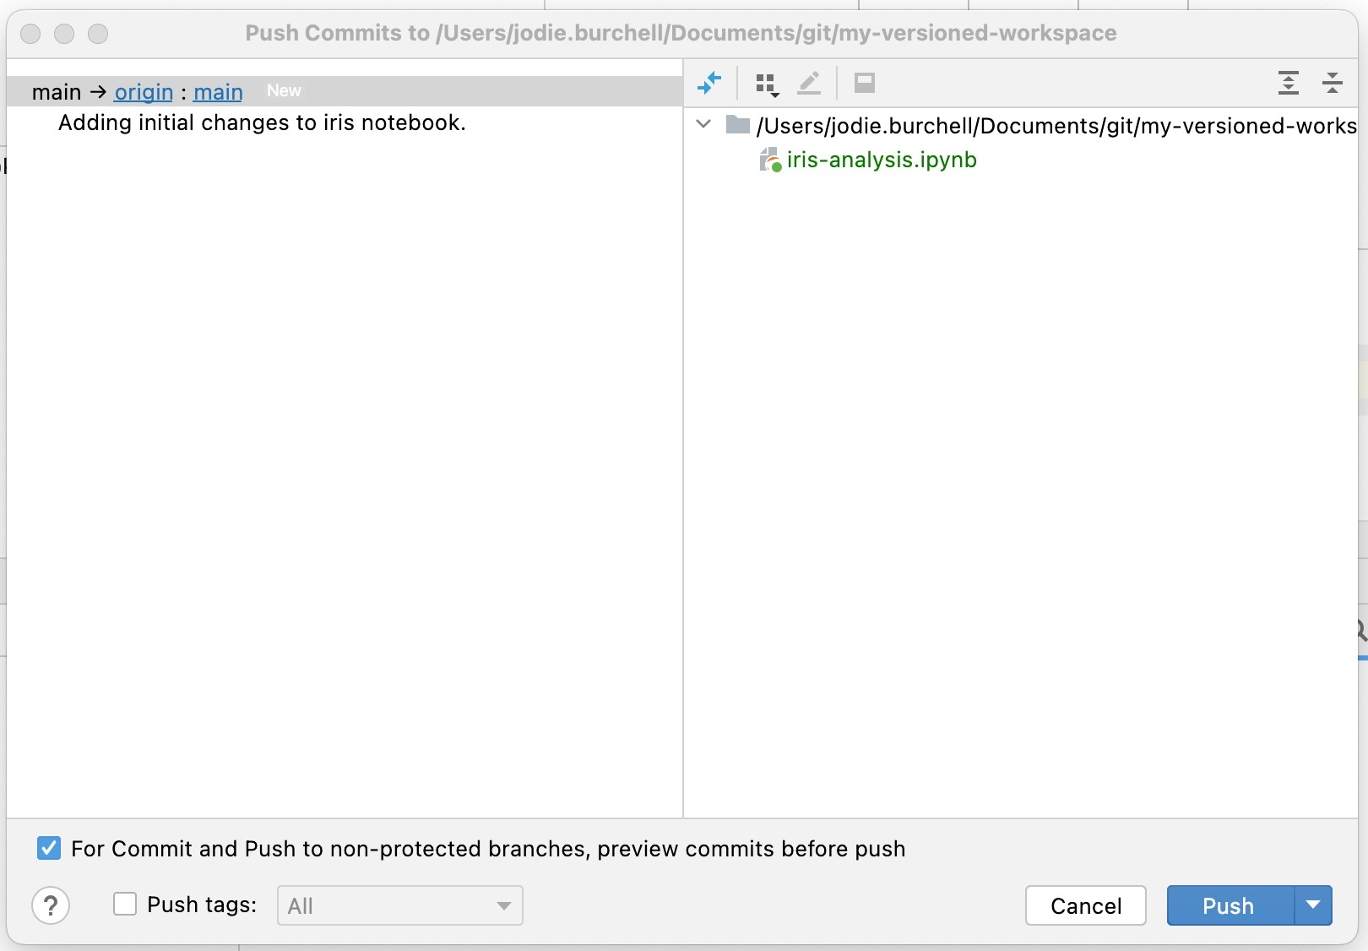Uncheck preview commits before push option
Viewport: 1368px width, 951px height.
click(49, 848)
